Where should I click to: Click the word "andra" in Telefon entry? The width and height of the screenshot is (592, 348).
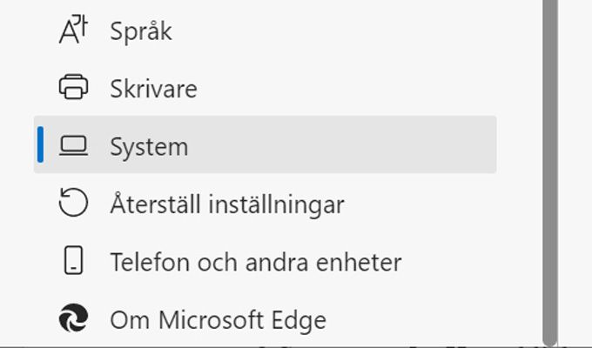click(277, 262)
